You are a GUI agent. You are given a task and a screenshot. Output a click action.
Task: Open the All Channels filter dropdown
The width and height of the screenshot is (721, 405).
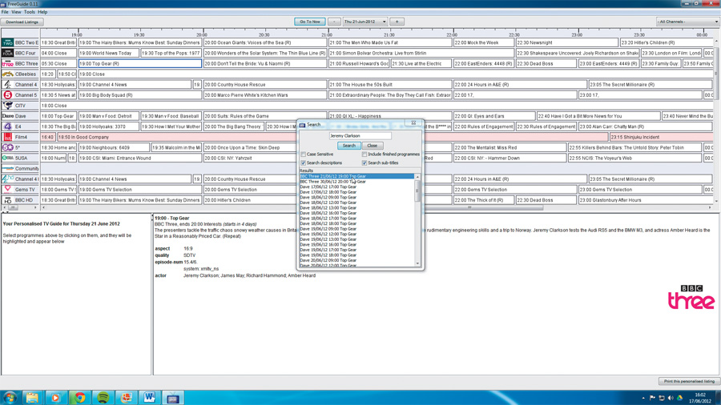687,22
